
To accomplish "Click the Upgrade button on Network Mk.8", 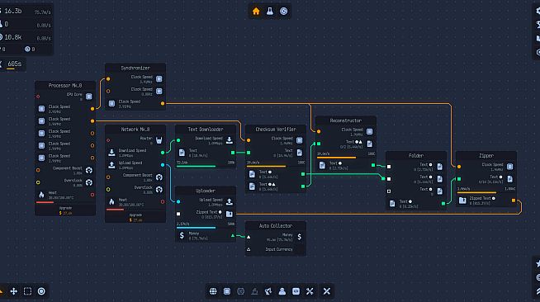I will click(x=135, y=217).
